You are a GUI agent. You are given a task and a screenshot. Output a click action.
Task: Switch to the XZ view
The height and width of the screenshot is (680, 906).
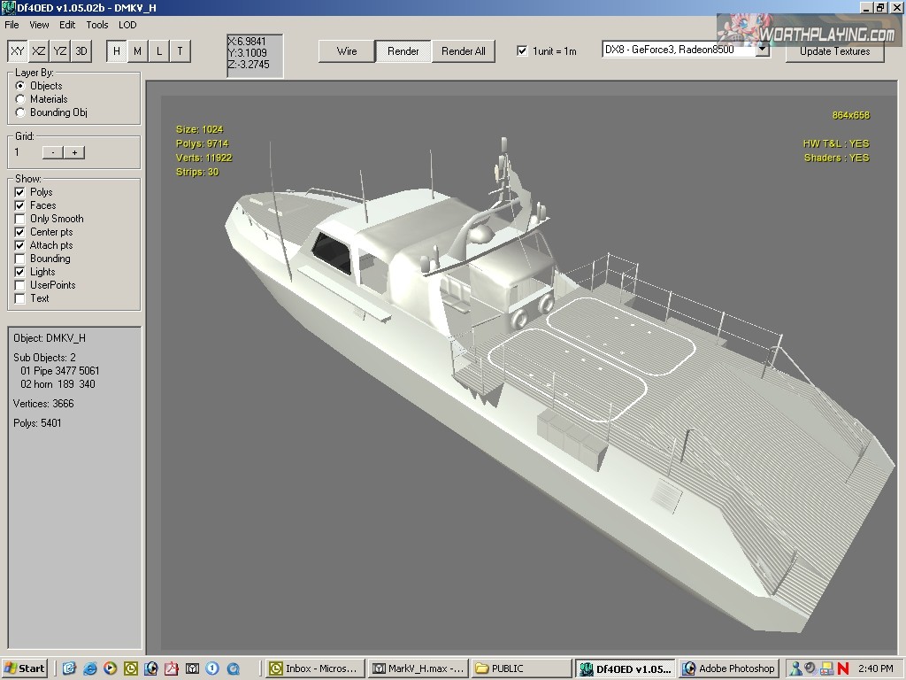click(x=39, y=51)
